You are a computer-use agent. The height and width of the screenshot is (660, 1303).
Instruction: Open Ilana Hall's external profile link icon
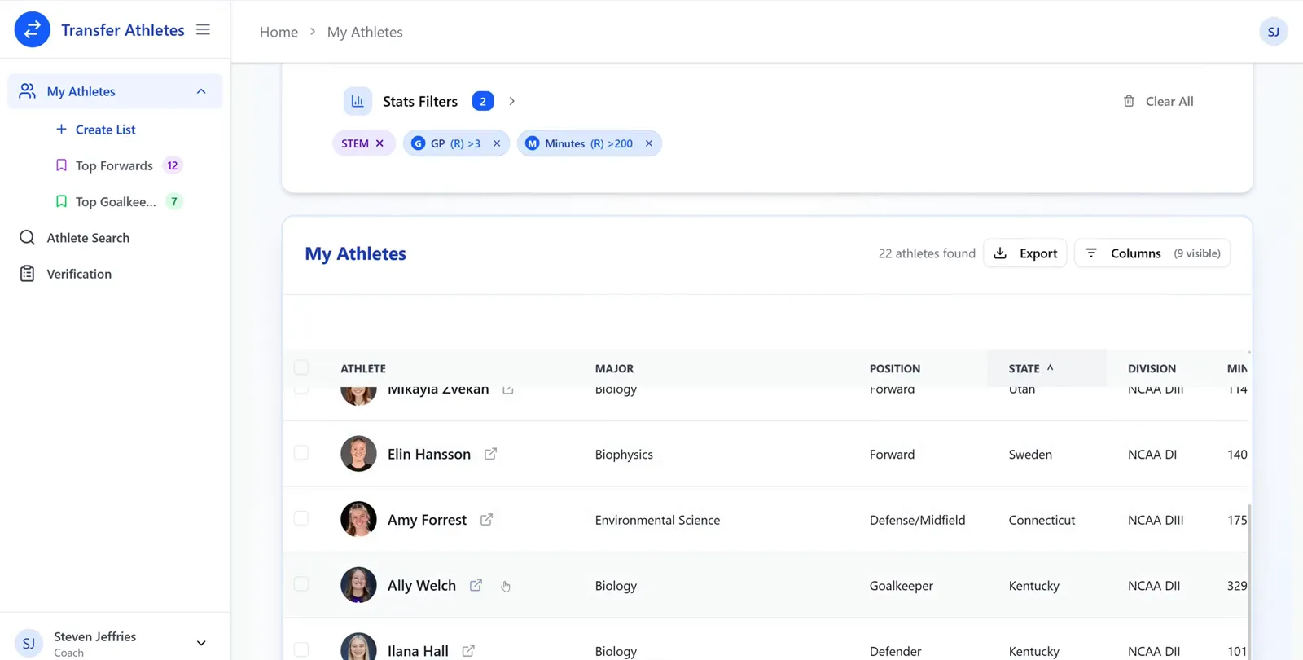(x=468, y=650)
